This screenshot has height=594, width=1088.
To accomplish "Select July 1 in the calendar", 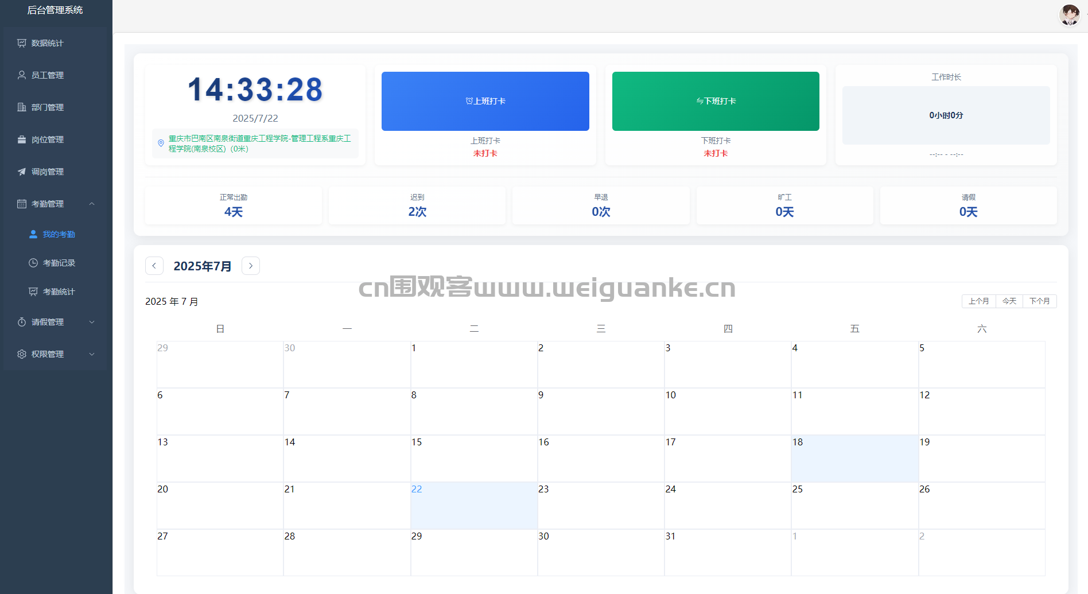I will pyautogui.click(x=474, y=364).
